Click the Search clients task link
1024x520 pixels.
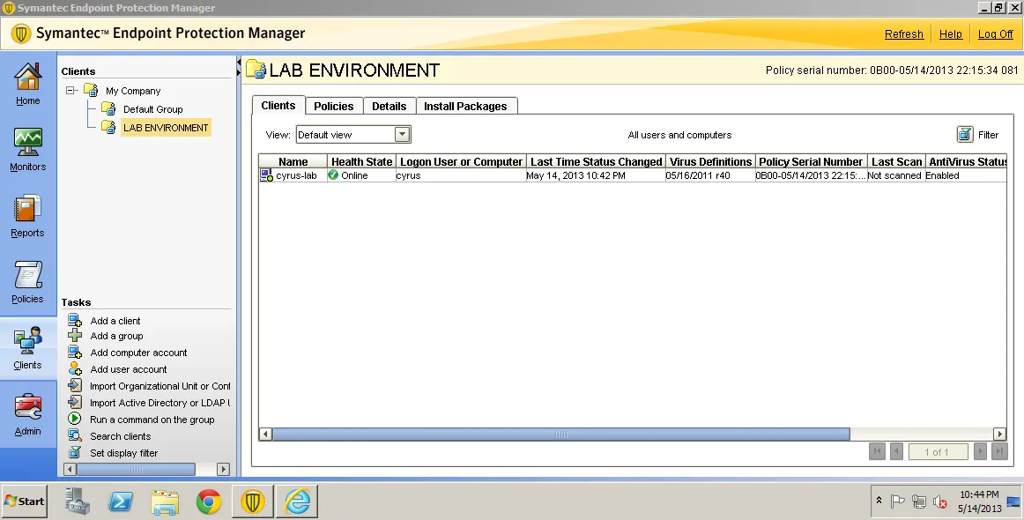click(120, 436)
